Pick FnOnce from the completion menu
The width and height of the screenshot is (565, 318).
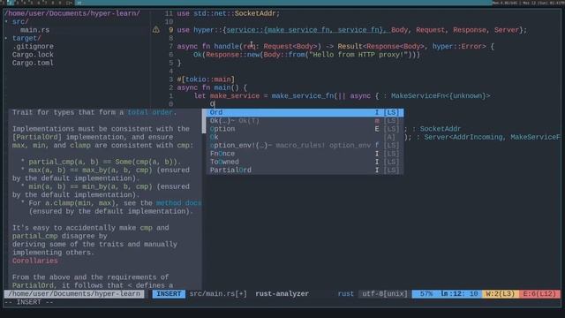(305, 154)
